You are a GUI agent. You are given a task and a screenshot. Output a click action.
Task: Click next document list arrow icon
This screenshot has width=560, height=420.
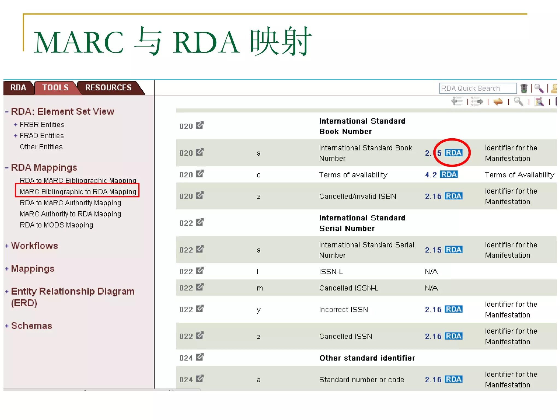point(477,101)
